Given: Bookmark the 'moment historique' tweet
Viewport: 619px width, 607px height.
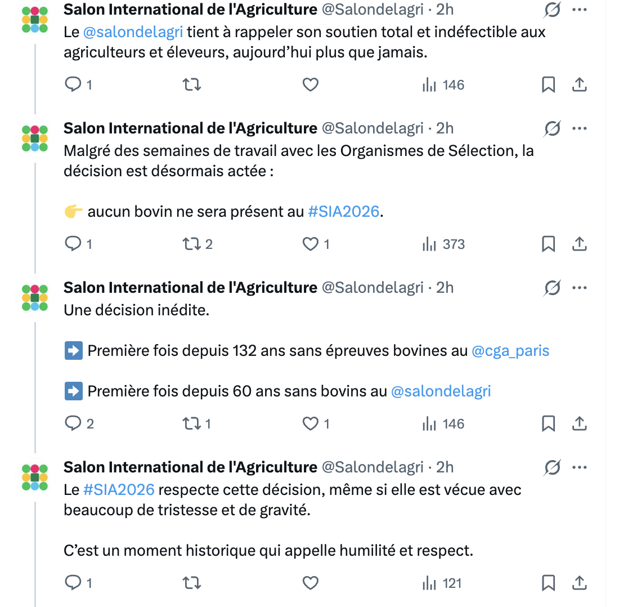Looking at the screenshot, I should tap(548, 583).
